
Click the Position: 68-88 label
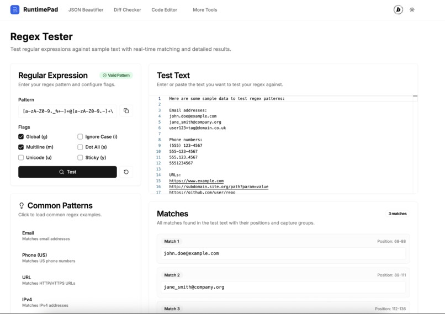point(391,241)
